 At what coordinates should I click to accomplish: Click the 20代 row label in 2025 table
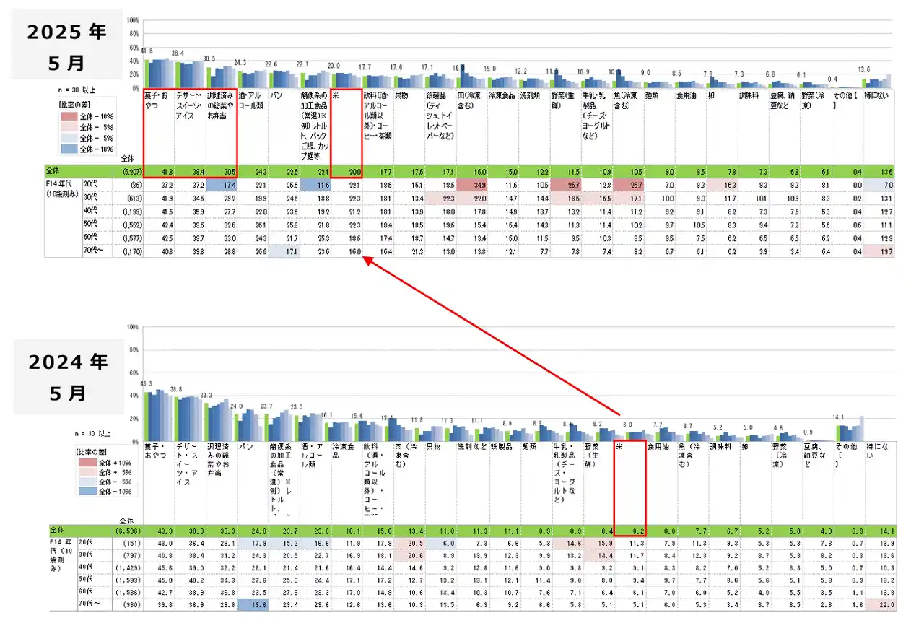[92, 185]
